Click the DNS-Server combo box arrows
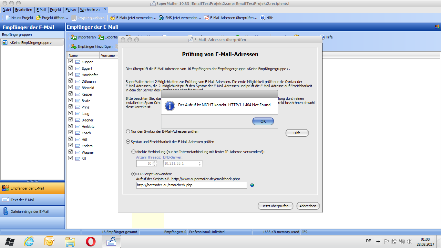Screen dimensions: 441x248 200,164
